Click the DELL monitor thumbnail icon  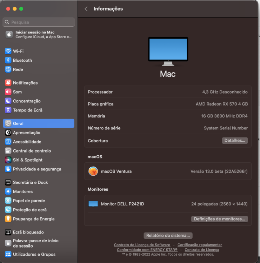[x=93, y=204]
